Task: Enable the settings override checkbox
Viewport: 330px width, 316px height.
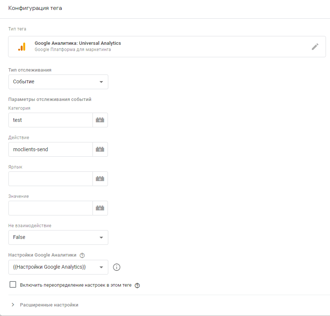Action: tap(13, 285)
